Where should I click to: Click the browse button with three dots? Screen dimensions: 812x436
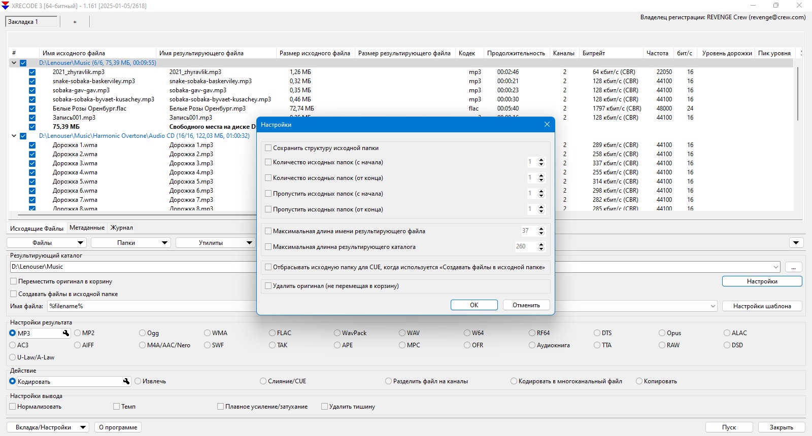pos(793,267)
